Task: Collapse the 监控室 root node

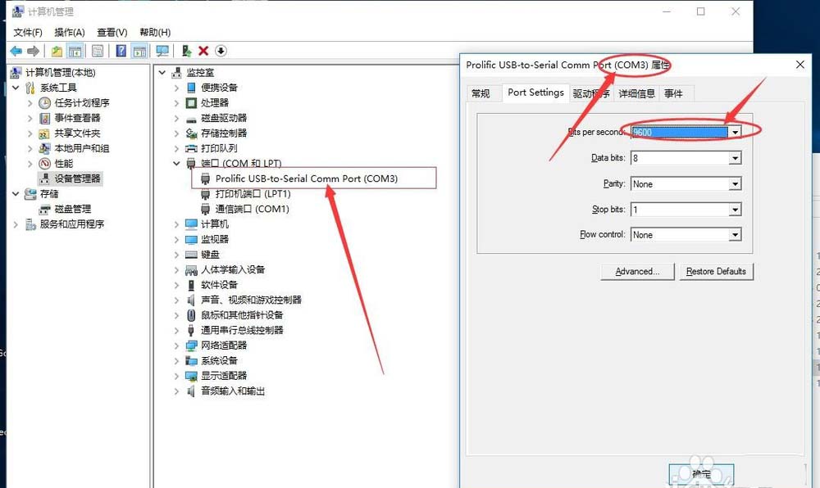Action: (162, 73)
